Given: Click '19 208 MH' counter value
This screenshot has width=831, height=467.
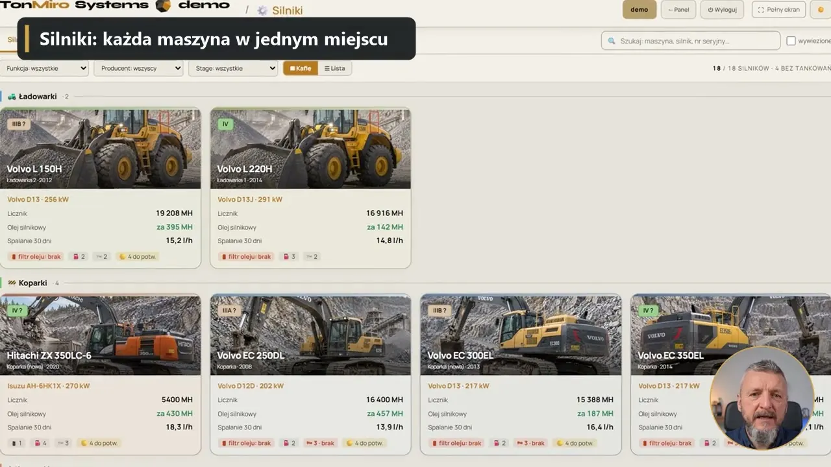Looking at the screenshot, I should click(x=174, y=213).
